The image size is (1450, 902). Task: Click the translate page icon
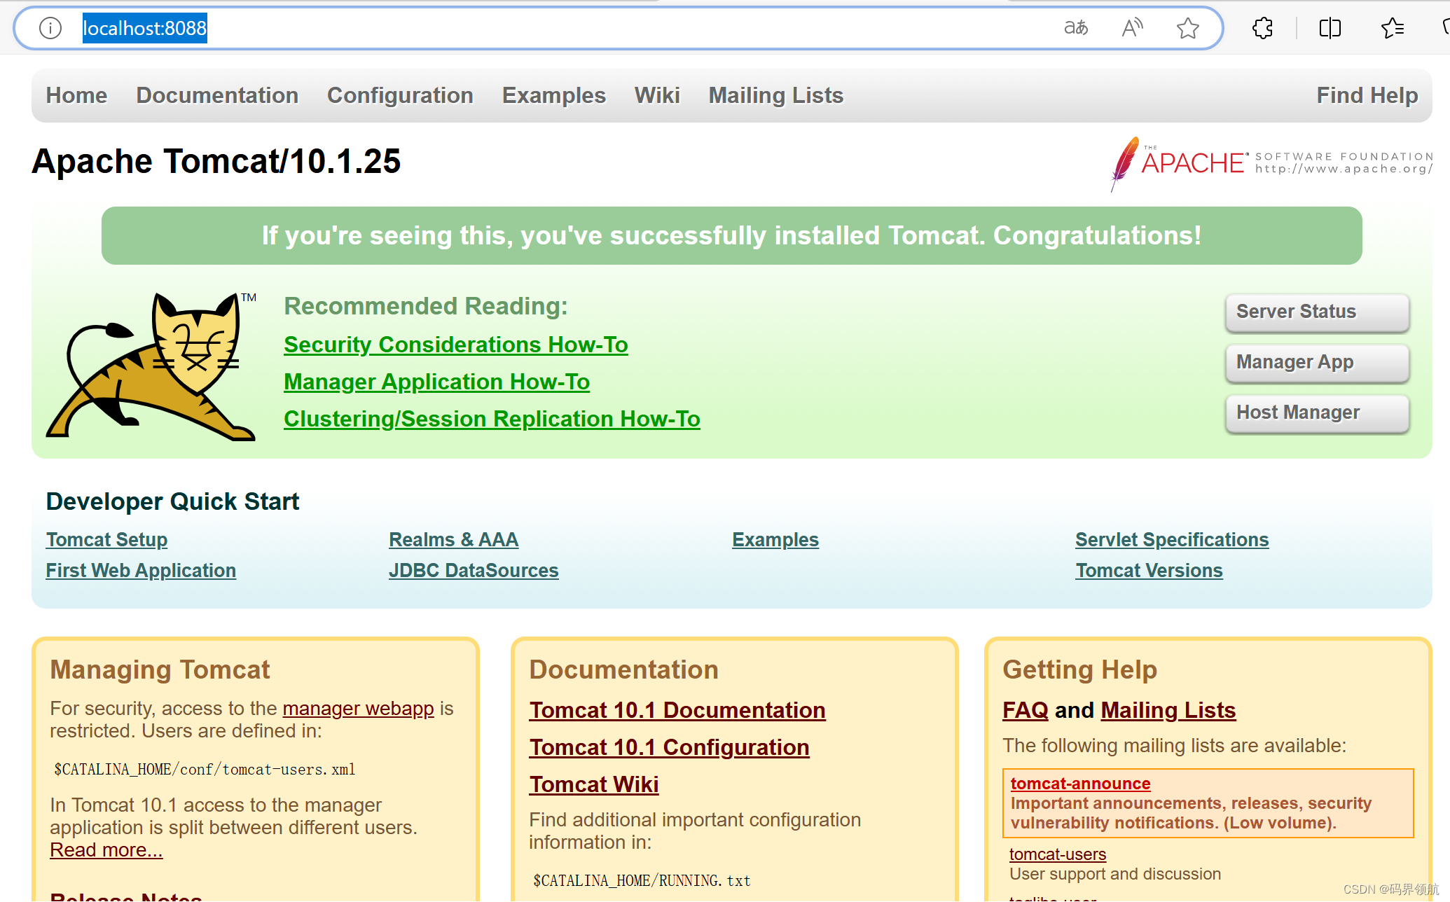(1076, 28)
